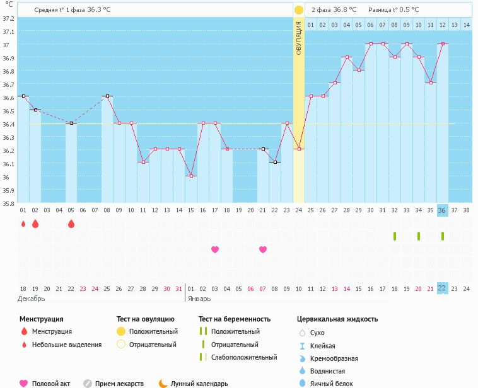
Task: Click the negative pregnancy test mark on January 20
Action: [x=419, y=236]
